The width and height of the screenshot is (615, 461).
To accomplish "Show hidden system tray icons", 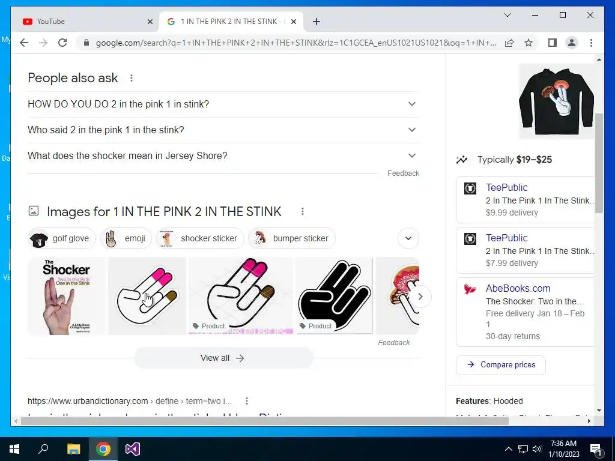I will pyautogui.click(x=508, y=449).
